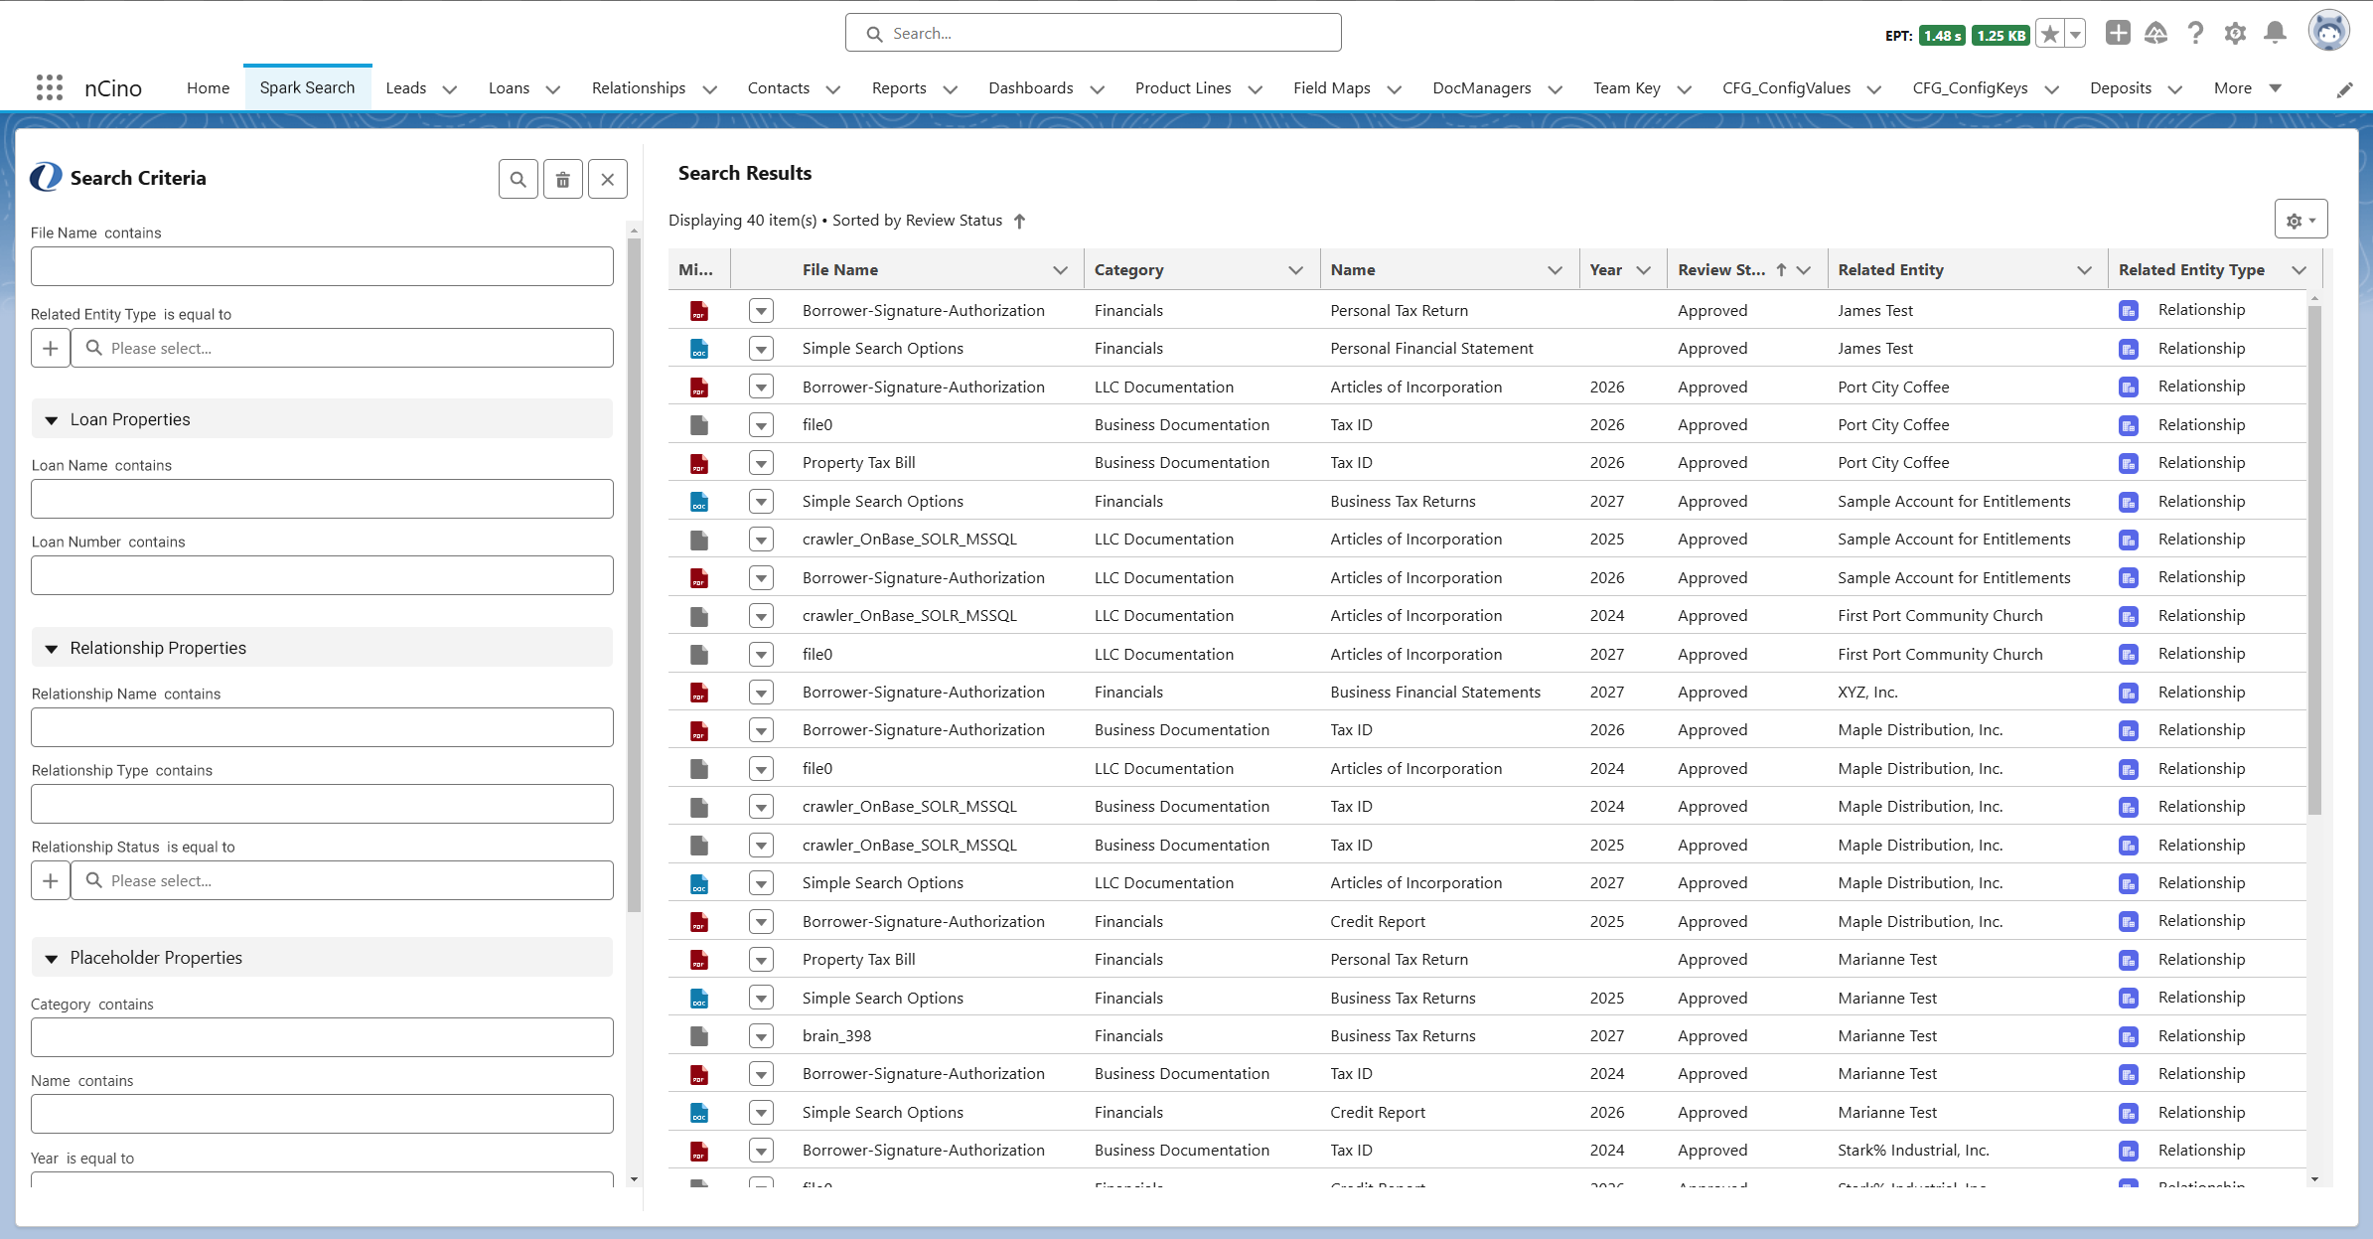
Task: Open the Dashboards tab
Action: tap(1030, 87)
